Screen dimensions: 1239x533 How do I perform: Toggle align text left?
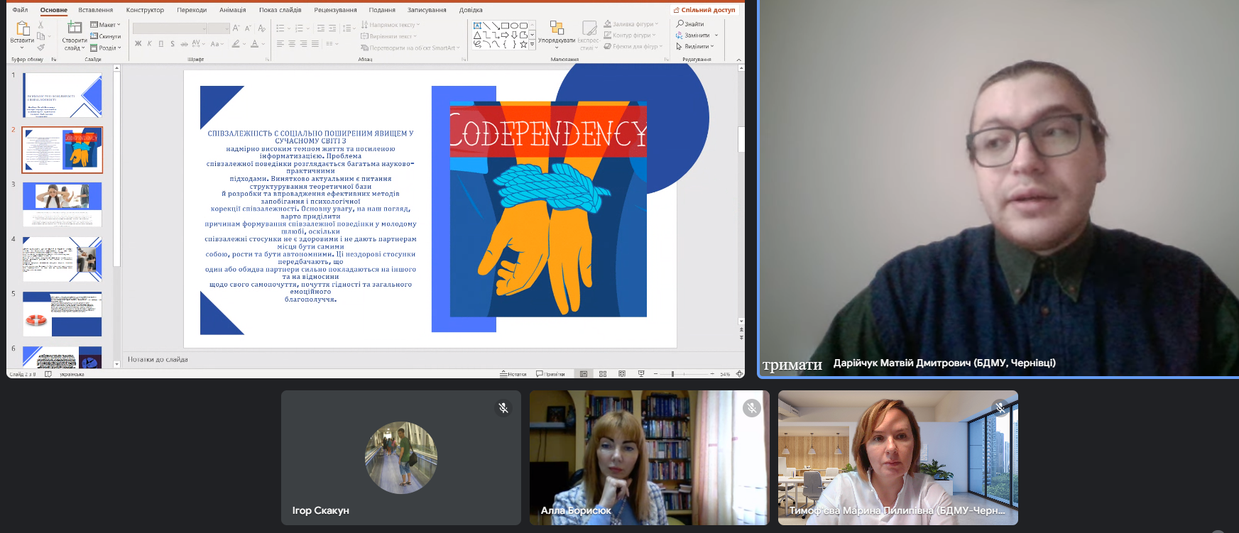pos(280,44)
